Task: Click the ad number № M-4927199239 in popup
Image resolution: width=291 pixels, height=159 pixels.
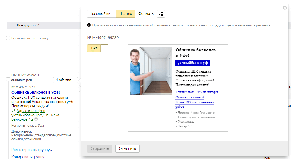Action: 103,38
